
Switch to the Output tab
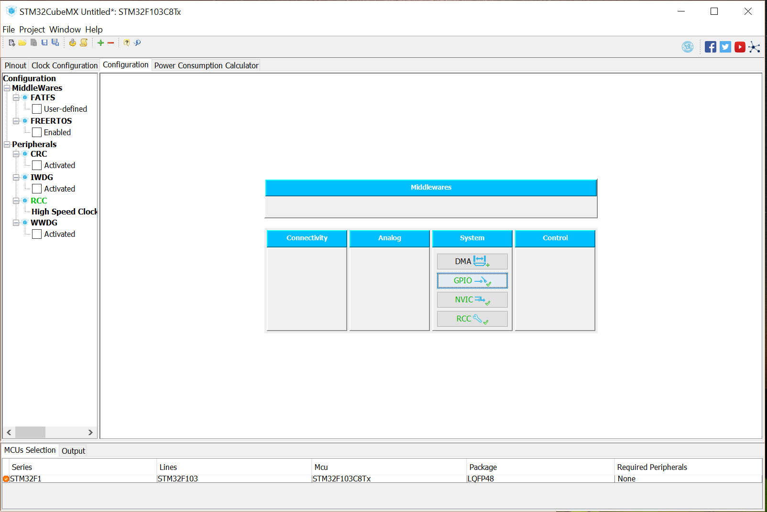pyautogui.click(x=73, y=451)
